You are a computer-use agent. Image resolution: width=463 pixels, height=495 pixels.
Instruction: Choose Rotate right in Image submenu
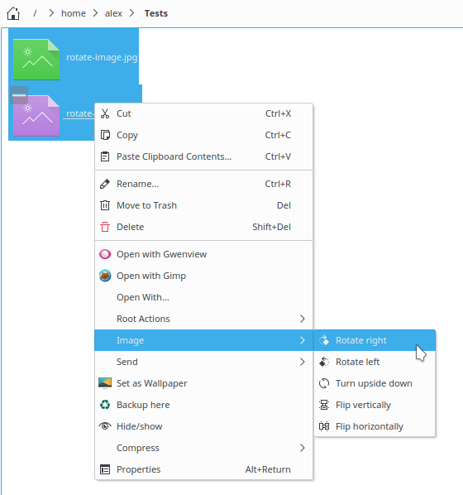pos(375,340)
